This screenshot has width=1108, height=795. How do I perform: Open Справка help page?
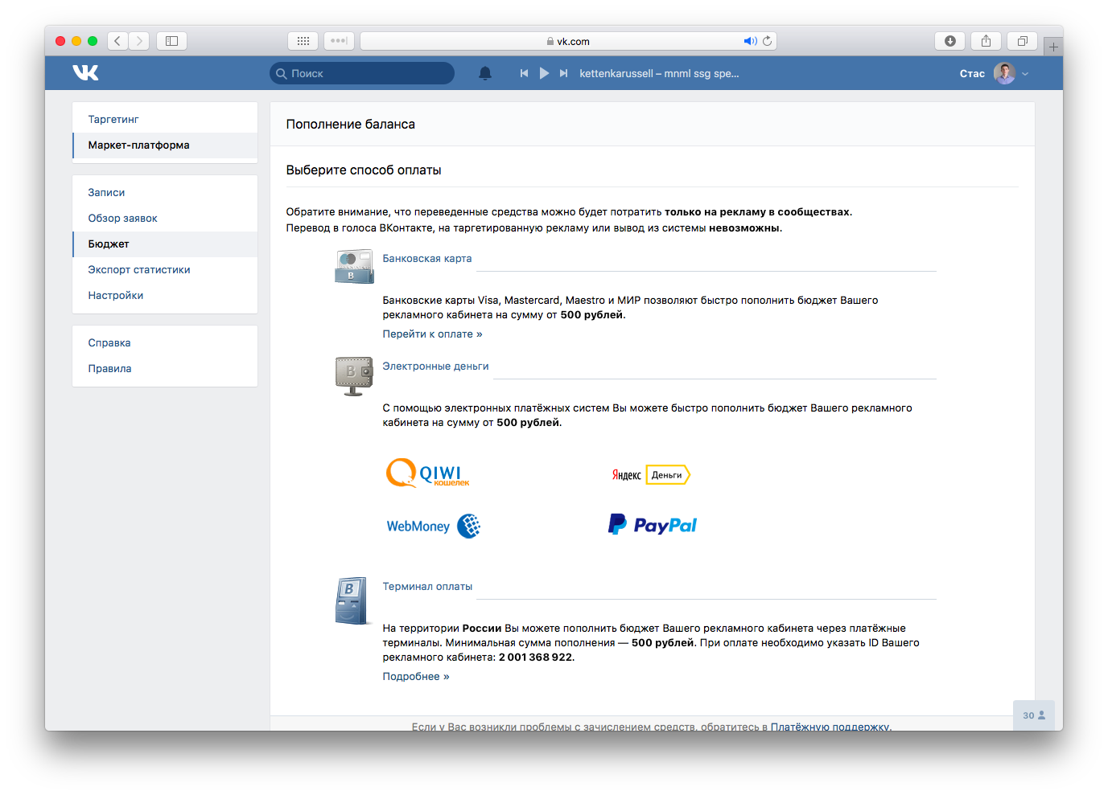tap(165, 342)
